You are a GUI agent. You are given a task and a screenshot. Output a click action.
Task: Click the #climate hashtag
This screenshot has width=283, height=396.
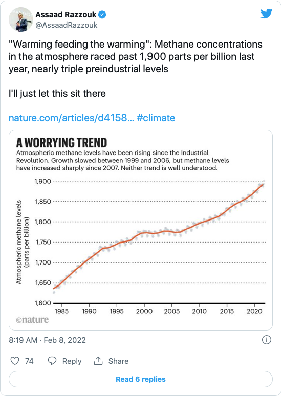coord(156,118)
